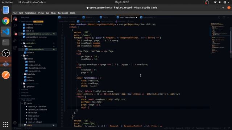Select updated_at : datetime column

38,110
